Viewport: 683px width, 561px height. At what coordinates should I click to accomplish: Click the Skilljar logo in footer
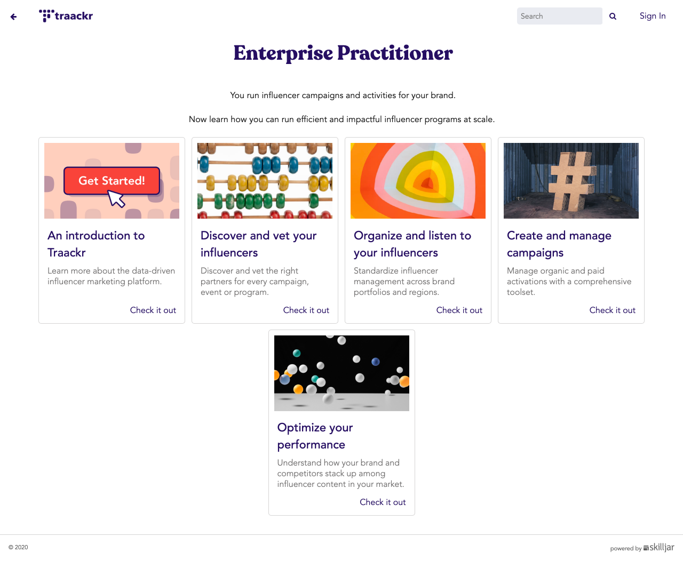[x=659, y=548]
